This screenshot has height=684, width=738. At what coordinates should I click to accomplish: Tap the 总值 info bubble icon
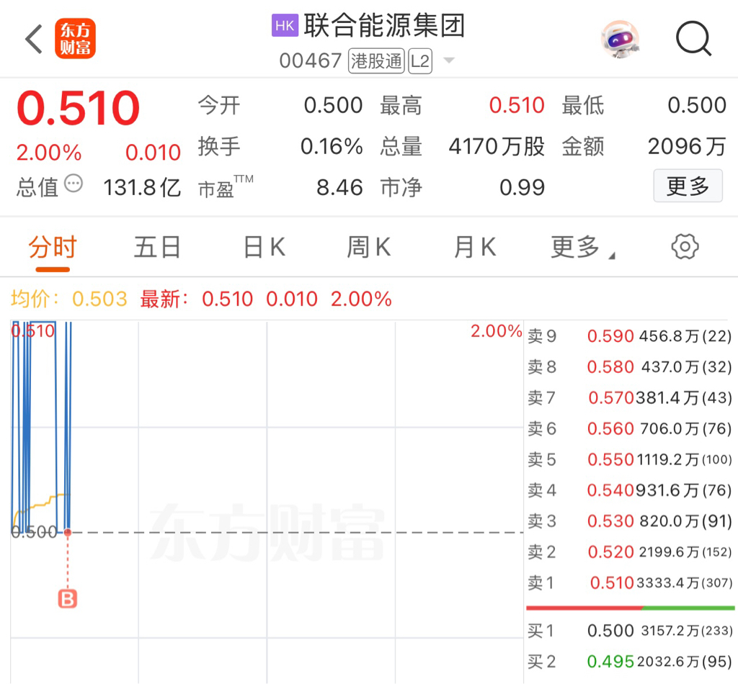(74, 184)
